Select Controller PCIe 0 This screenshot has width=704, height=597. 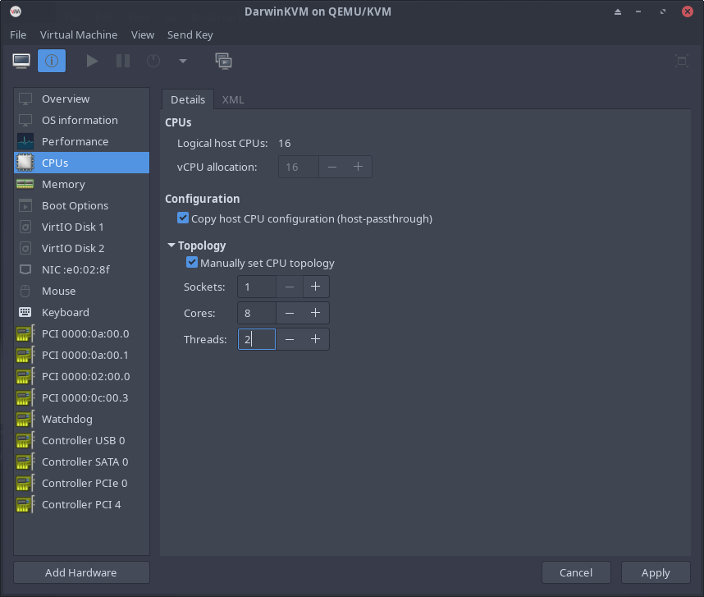click(x=82, y=483)
